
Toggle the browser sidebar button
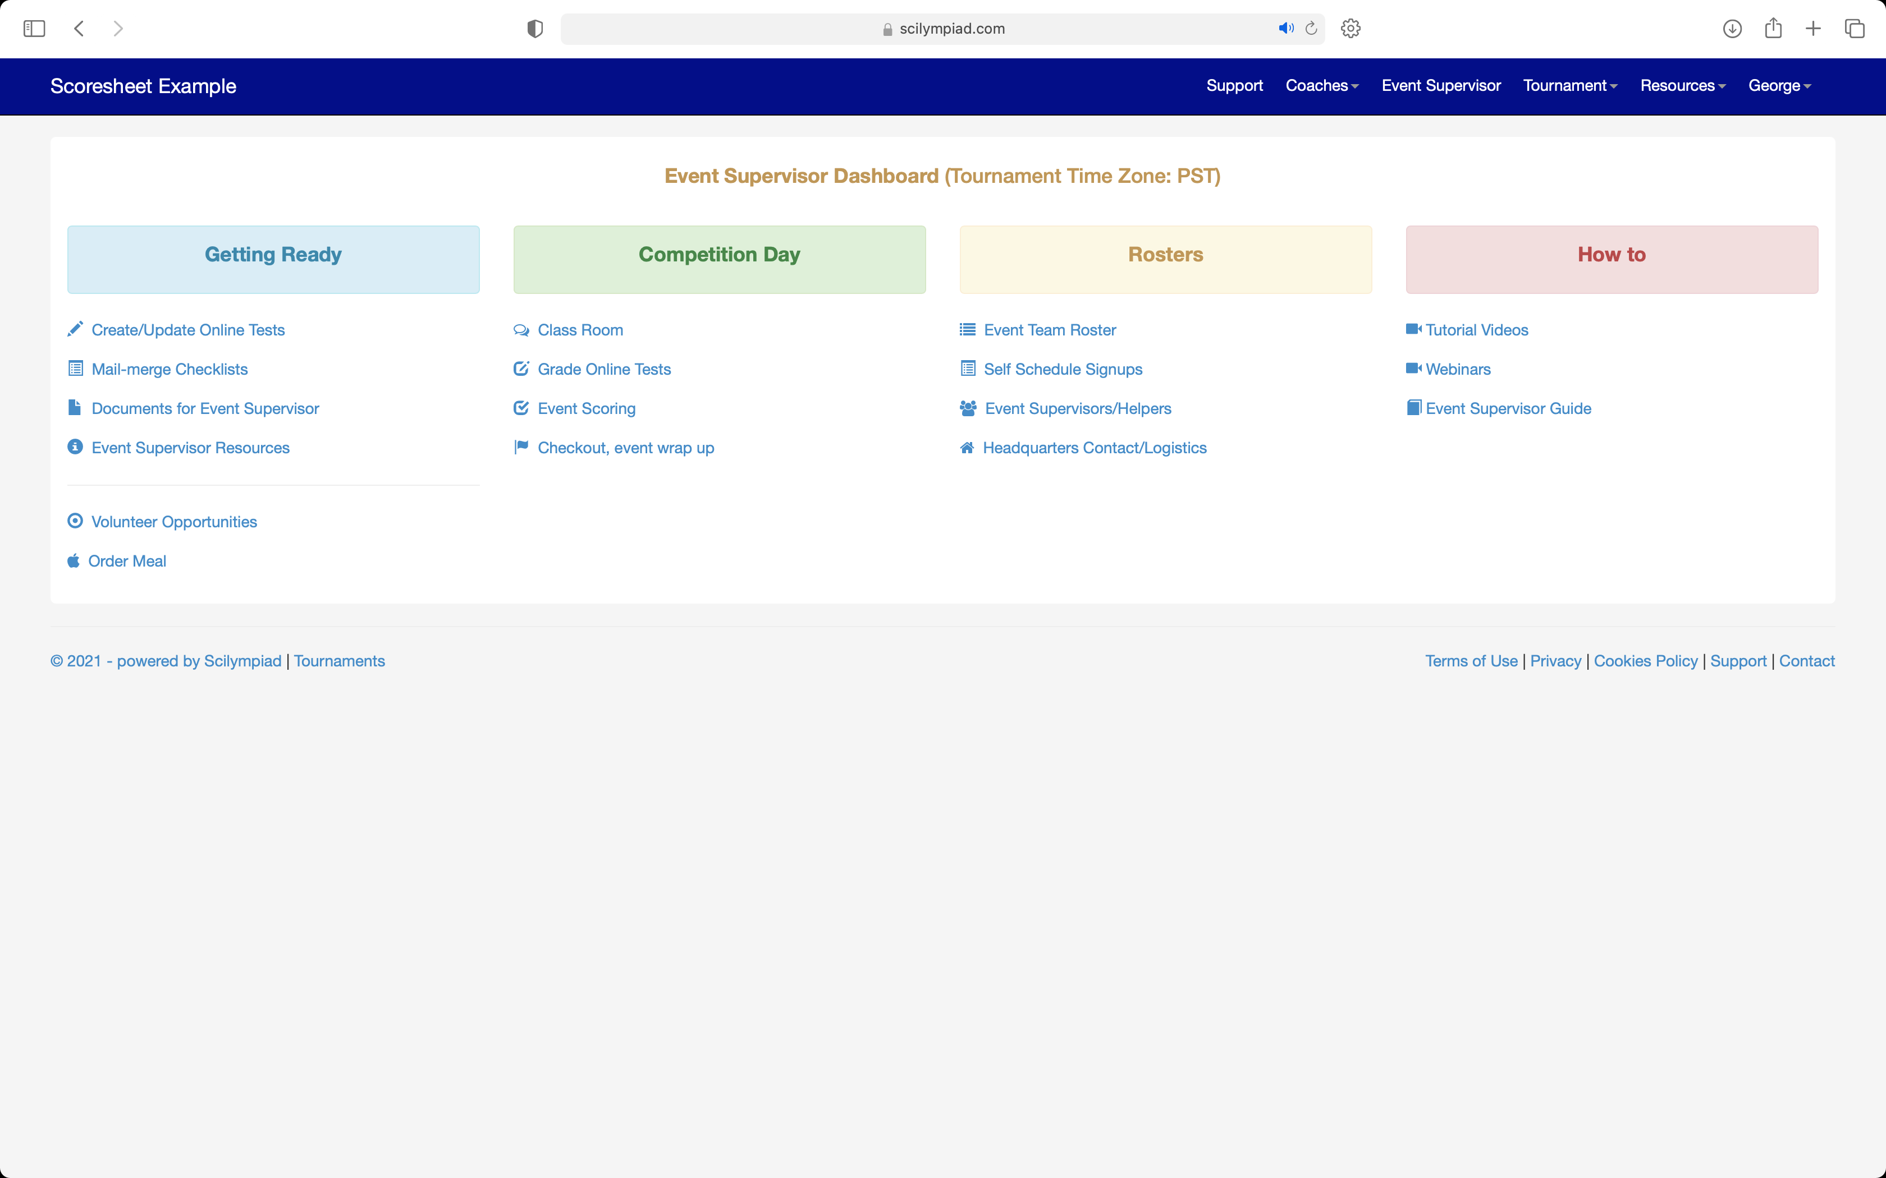pos(34,29)
